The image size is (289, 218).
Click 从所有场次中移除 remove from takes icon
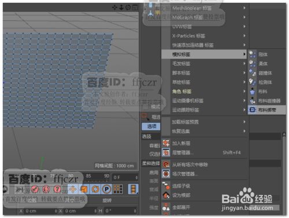pyautogui.click(x=166, y=164)
